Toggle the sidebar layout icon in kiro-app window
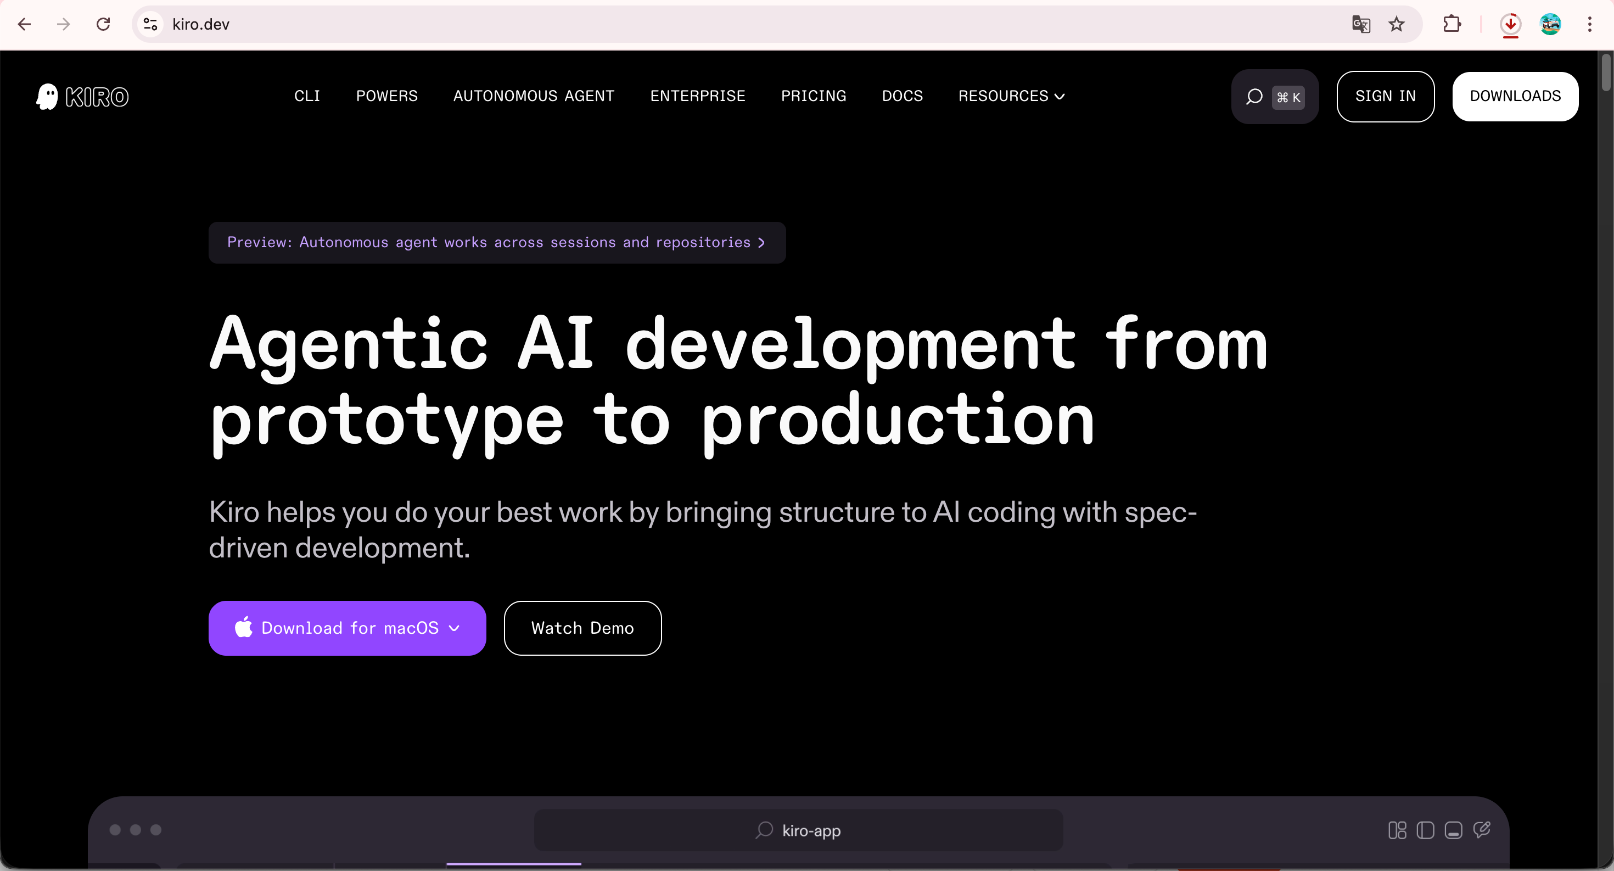Image resolution: width=1614 pixels, height=871 pixels. coord(1425,830)
